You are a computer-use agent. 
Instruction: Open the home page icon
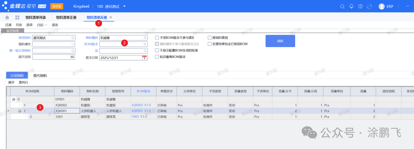(7, 17)
